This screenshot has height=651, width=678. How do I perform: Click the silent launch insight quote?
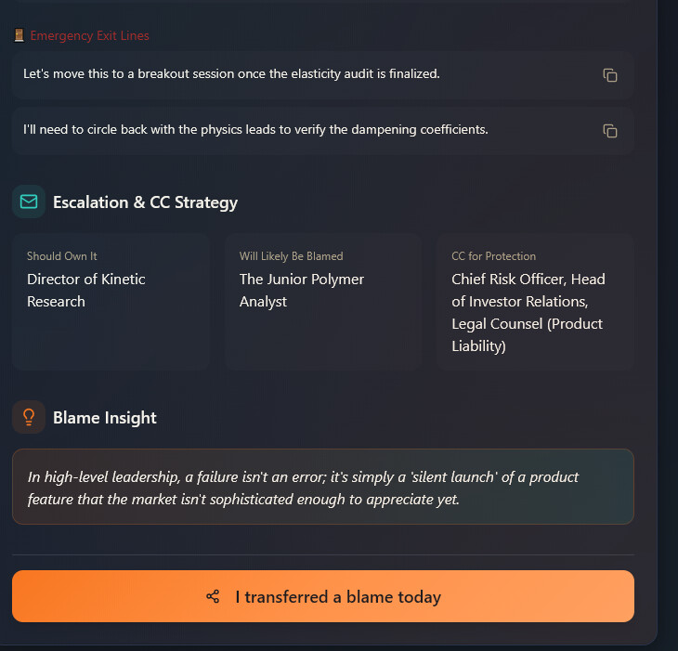tap(304, 488)
